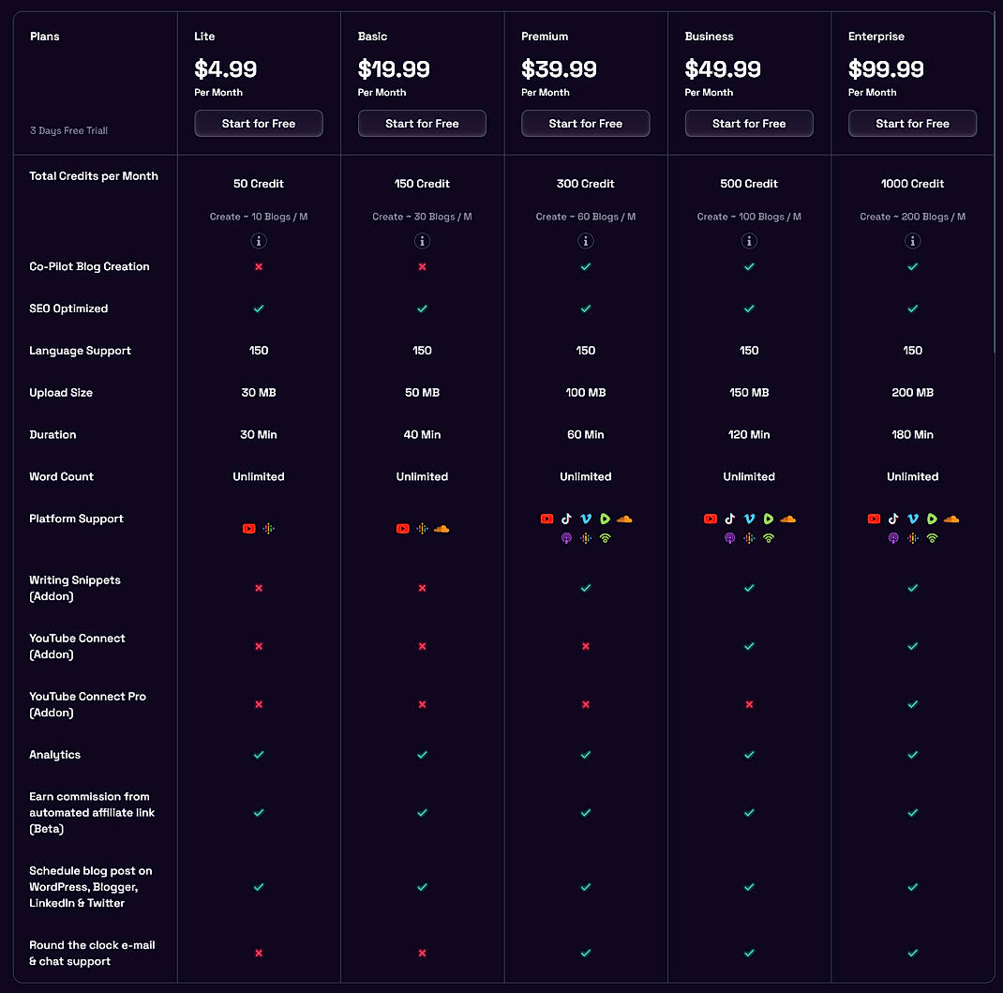The image size is (1003, 993).
Task: Click the YouTube icon in Business Platform Support
Action: [x=710, y=519]
